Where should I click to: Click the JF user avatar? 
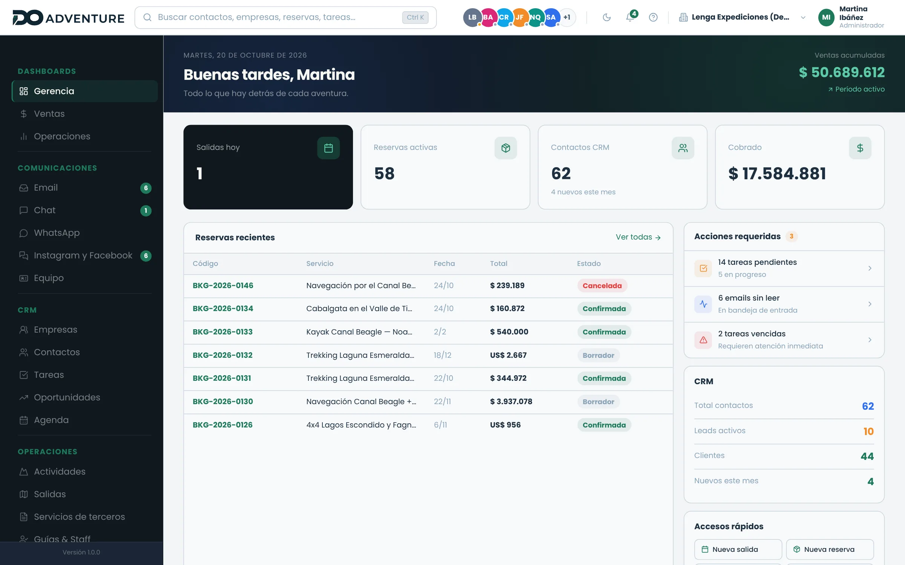pyautogui.click(x=519, y=17)
